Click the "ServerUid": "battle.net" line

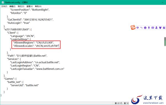coord(24,85)
